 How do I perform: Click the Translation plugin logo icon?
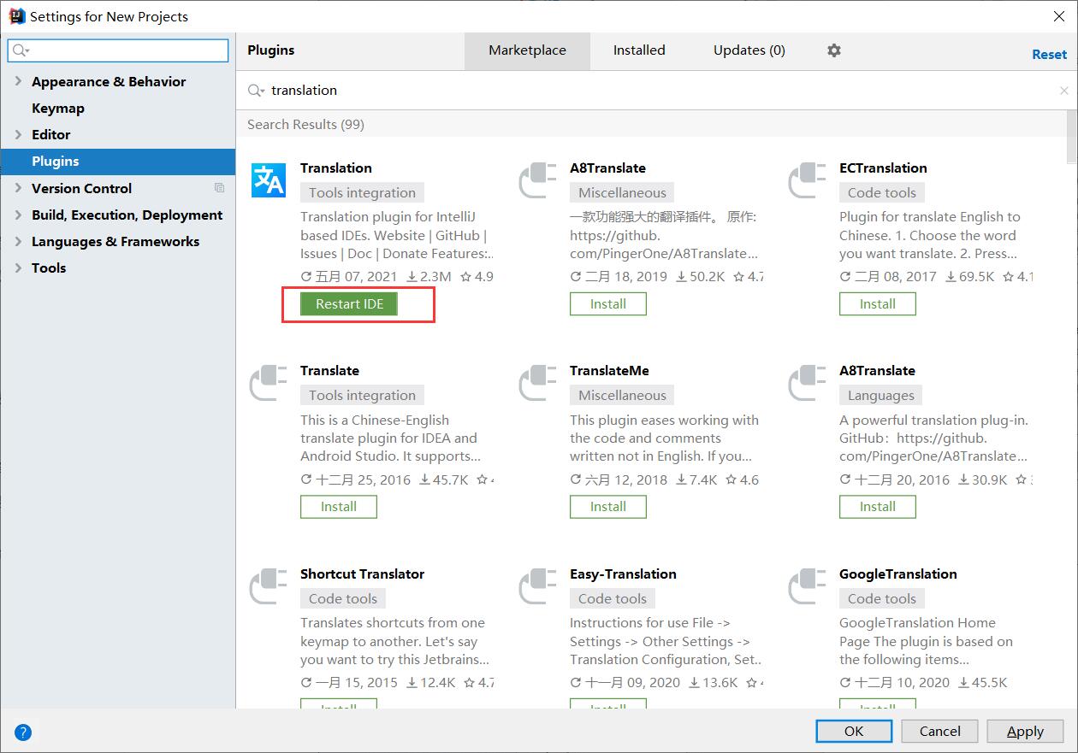pos(268,180)
